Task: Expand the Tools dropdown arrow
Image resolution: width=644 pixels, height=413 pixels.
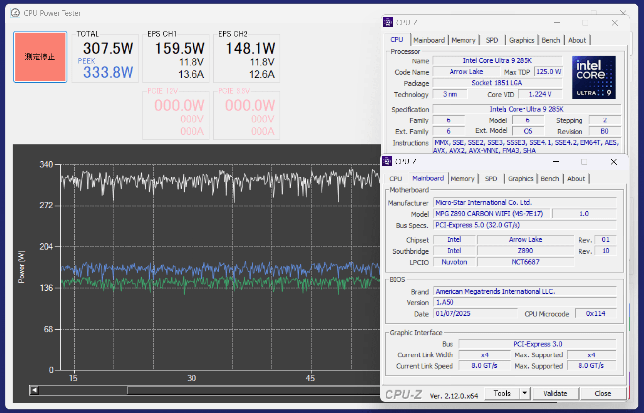Action: [525, 394]
